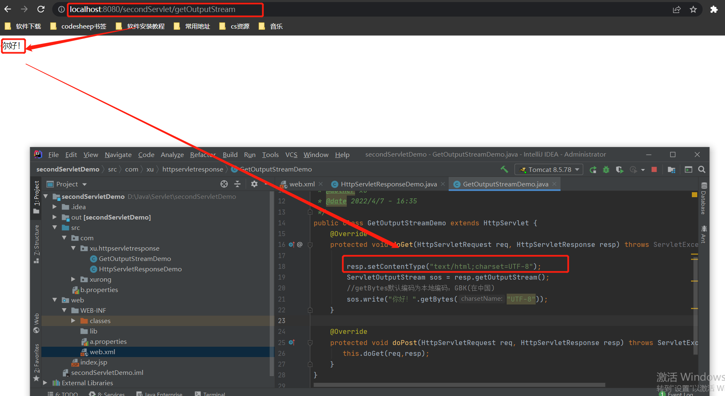Open the Analyze menu
Viewport: 725px width, 396px height.
tap(172, 155)
